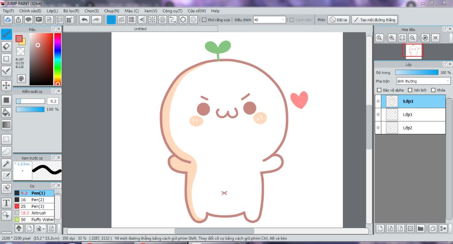This screenshot has height=244, width=453.
Task: Enable radial snap
Action: point(152,19)
